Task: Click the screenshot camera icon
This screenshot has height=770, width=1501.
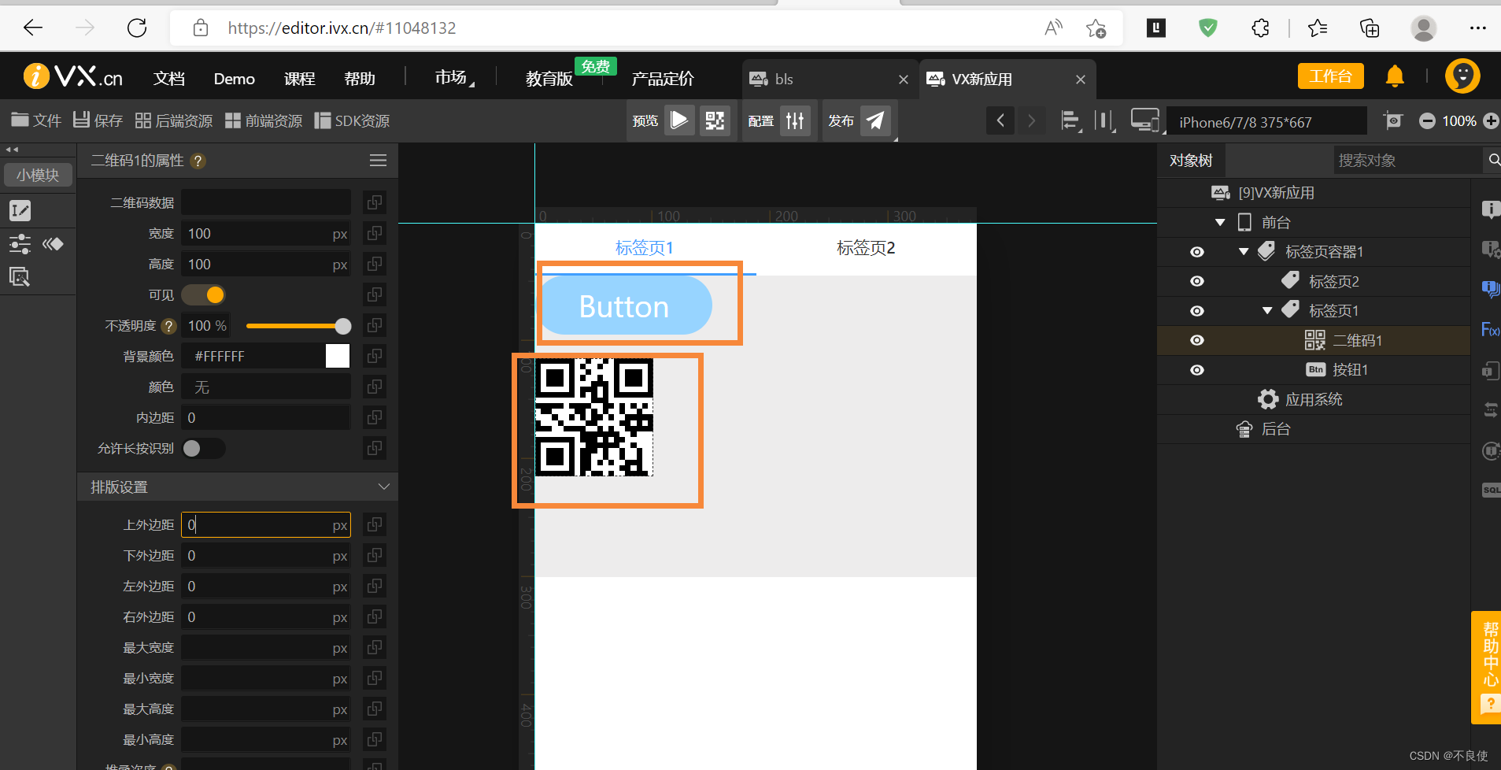Action: pos(1393,120)
